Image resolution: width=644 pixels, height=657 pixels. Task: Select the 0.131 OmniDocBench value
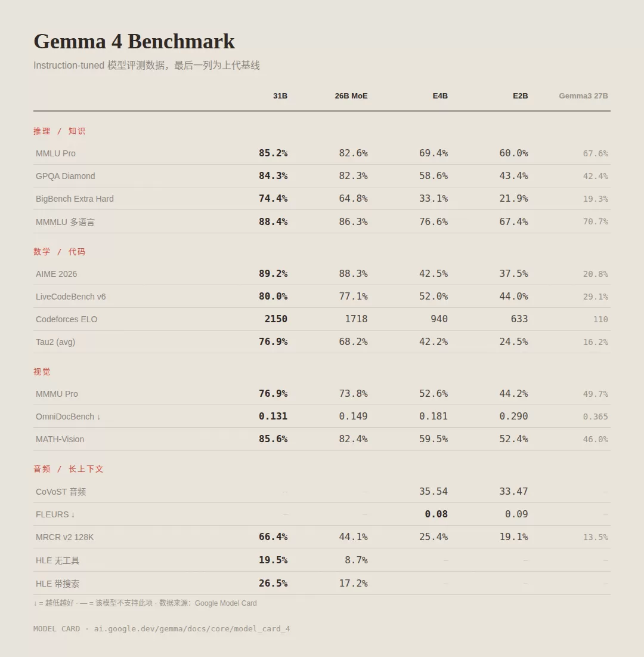tap(273, 417)
